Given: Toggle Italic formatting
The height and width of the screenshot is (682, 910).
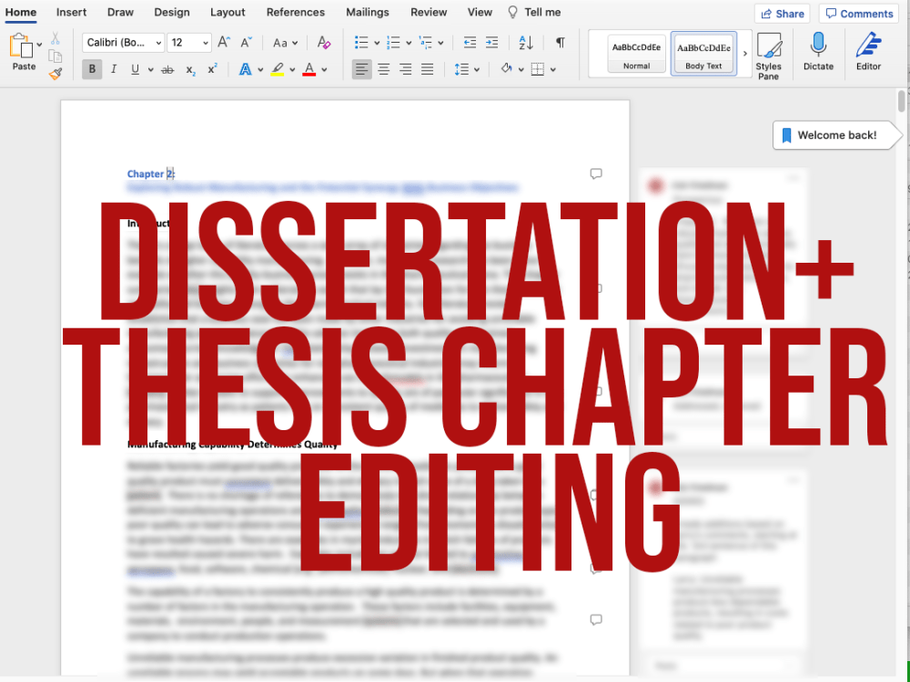Looking at the screenshot, I should (x=113, y=70).
